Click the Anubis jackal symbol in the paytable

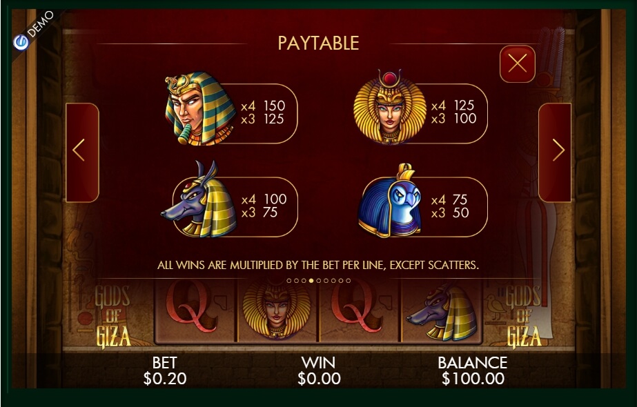coord(199,199)
